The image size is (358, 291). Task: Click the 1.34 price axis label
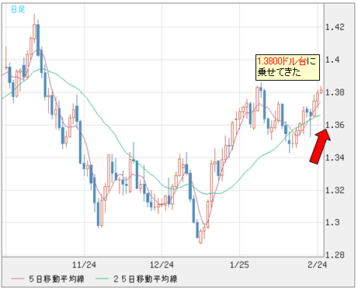335,158
